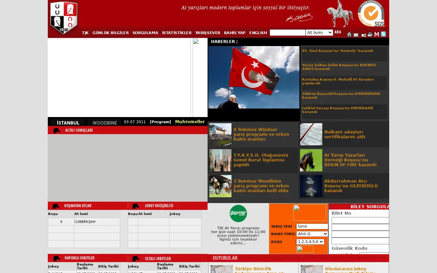Open the İSTATİSTİKLER menu
This screenshot has height=273, width=437.
177,33
